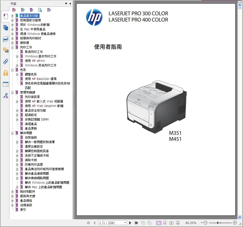
Task: Click the zoom out minus button
Action: 205,223
